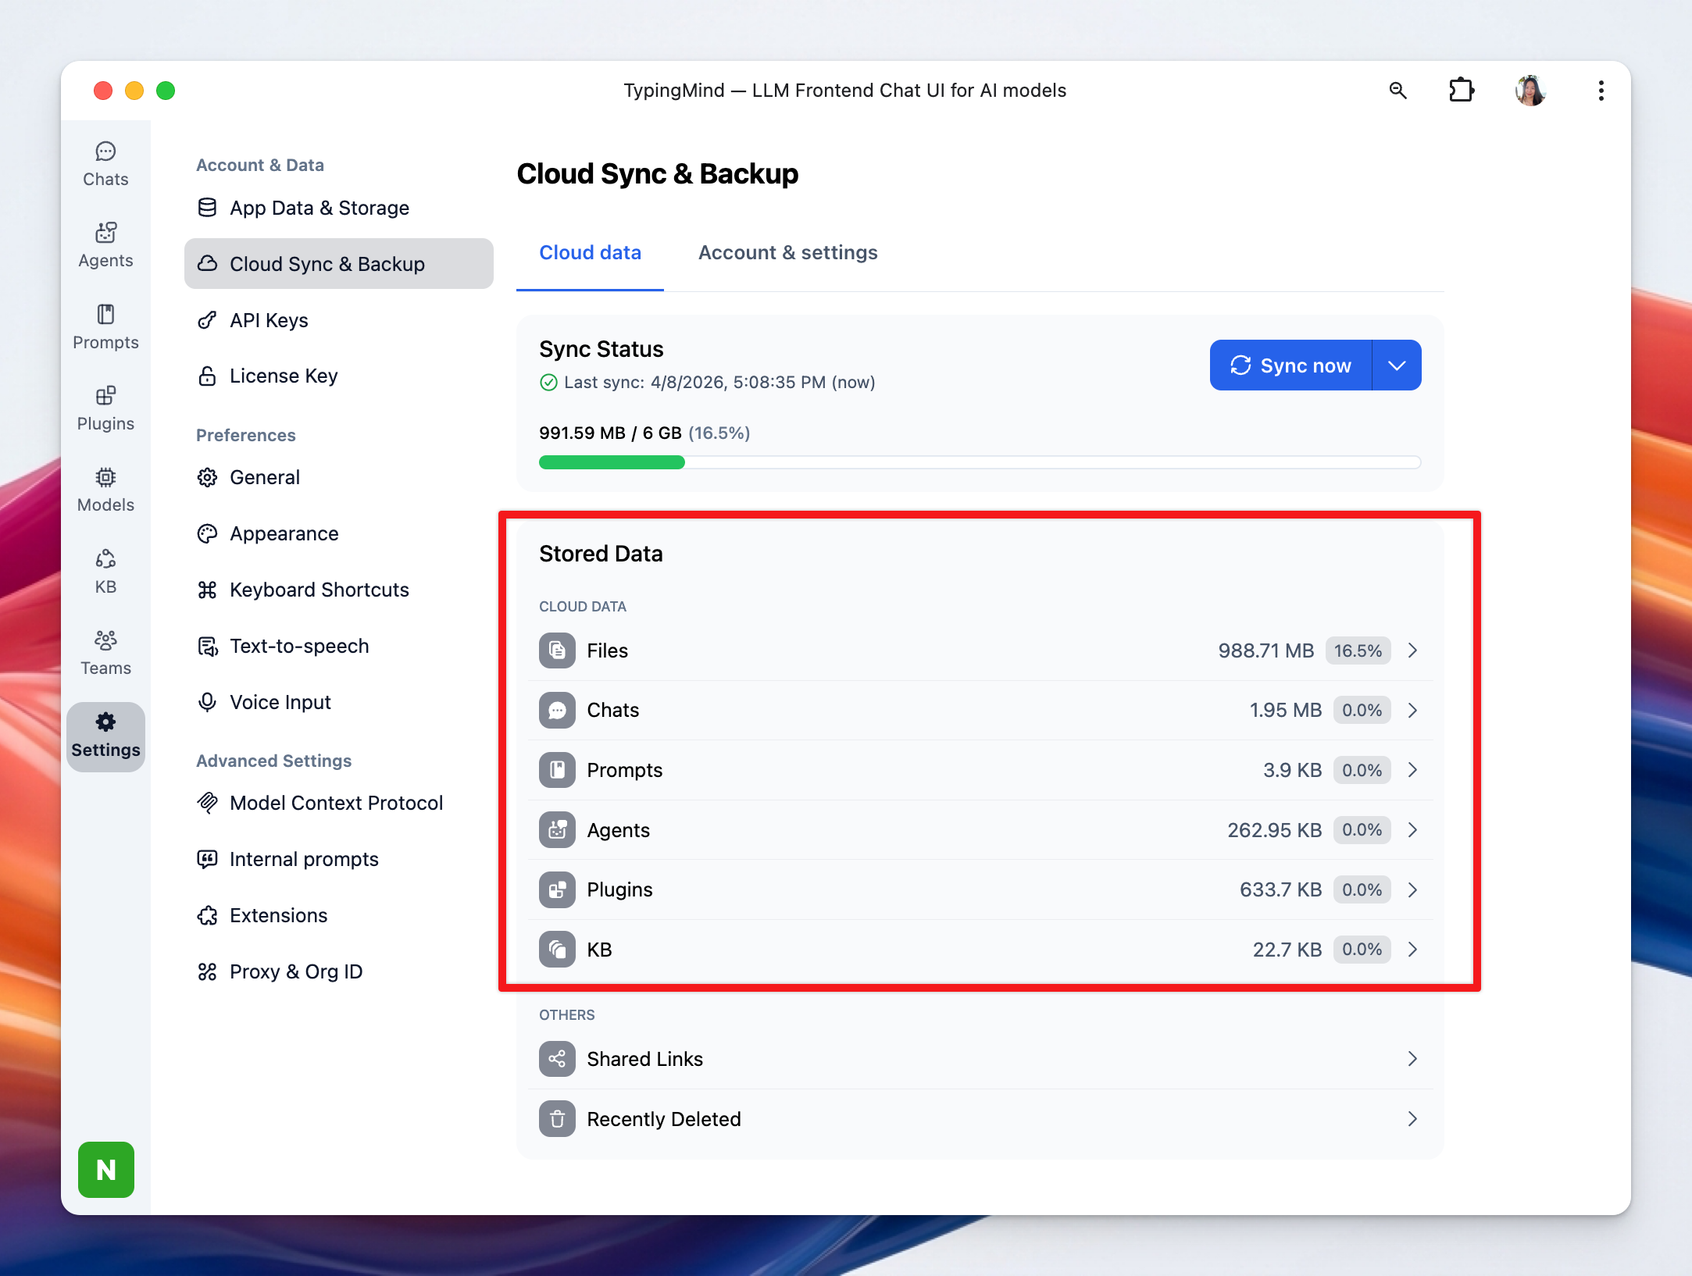Screen dimensions: 1692x1276
Task: Click the user profile avatar
Action: click(x=1530, y=91)
